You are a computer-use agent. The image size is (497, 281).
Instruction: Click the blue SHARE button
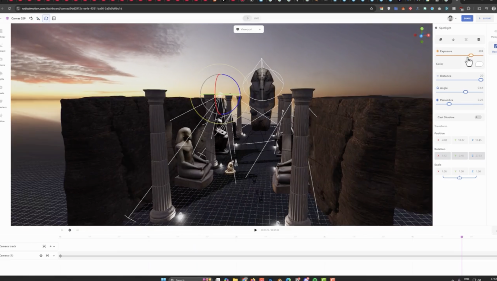[x=467, y=18]
